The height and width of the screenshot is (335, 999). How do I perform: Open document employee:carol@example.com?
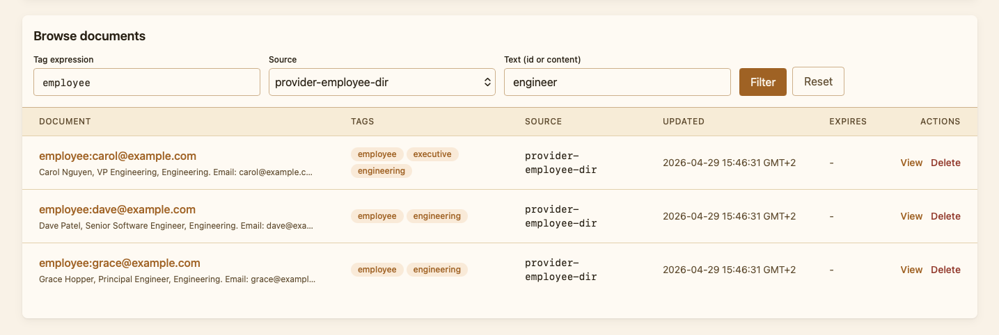[x=118, y=156]
